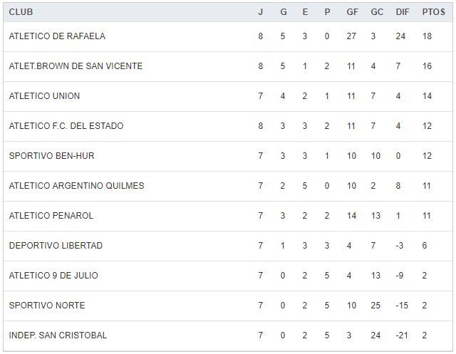Screen dimensions: 456x354
Task: Select the GF column header
Action: [352, 12]
